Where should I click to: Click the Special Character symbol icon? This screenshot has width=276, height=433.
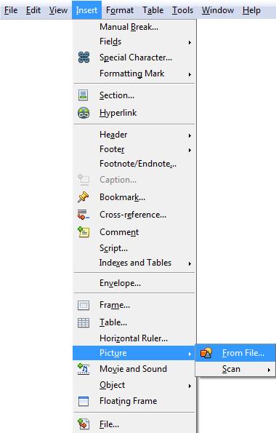click(x=84, y=57)
